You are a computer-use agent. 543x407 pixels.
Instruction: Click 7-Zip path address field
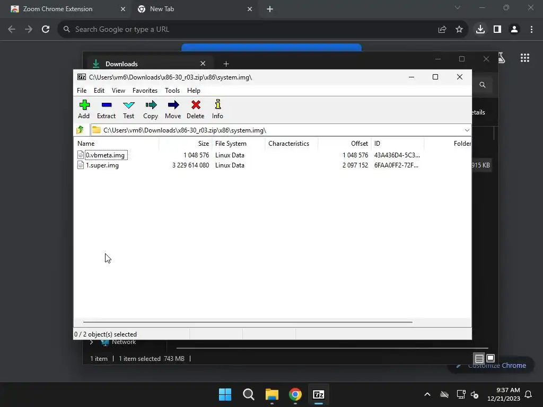coord(281,130)
